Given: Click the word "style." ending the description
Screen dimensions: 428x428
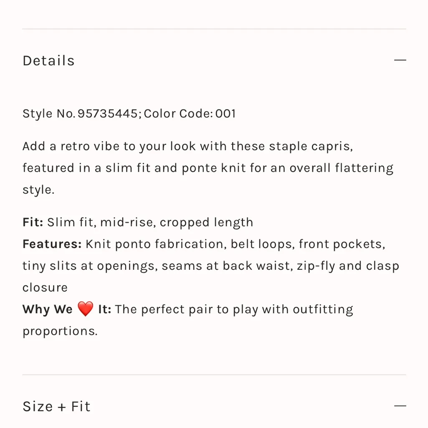Looking at the screenshot, I should click(x=38, y=190).
